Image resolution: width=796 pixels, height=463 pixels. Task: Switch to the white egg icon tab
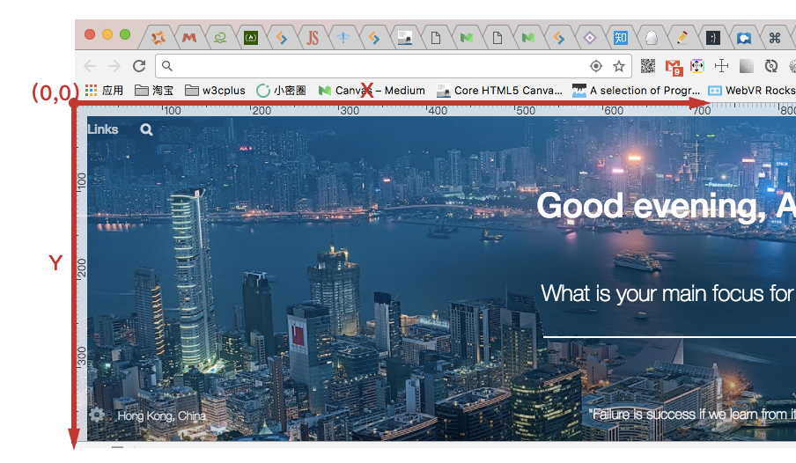click(652, 38)
